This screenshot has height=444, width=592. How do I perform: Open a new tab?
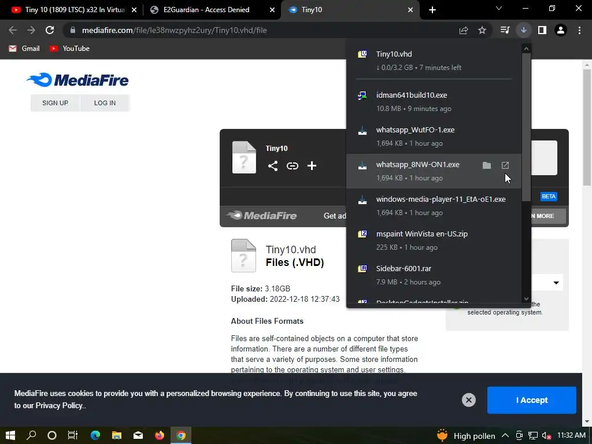click(432, 10)
